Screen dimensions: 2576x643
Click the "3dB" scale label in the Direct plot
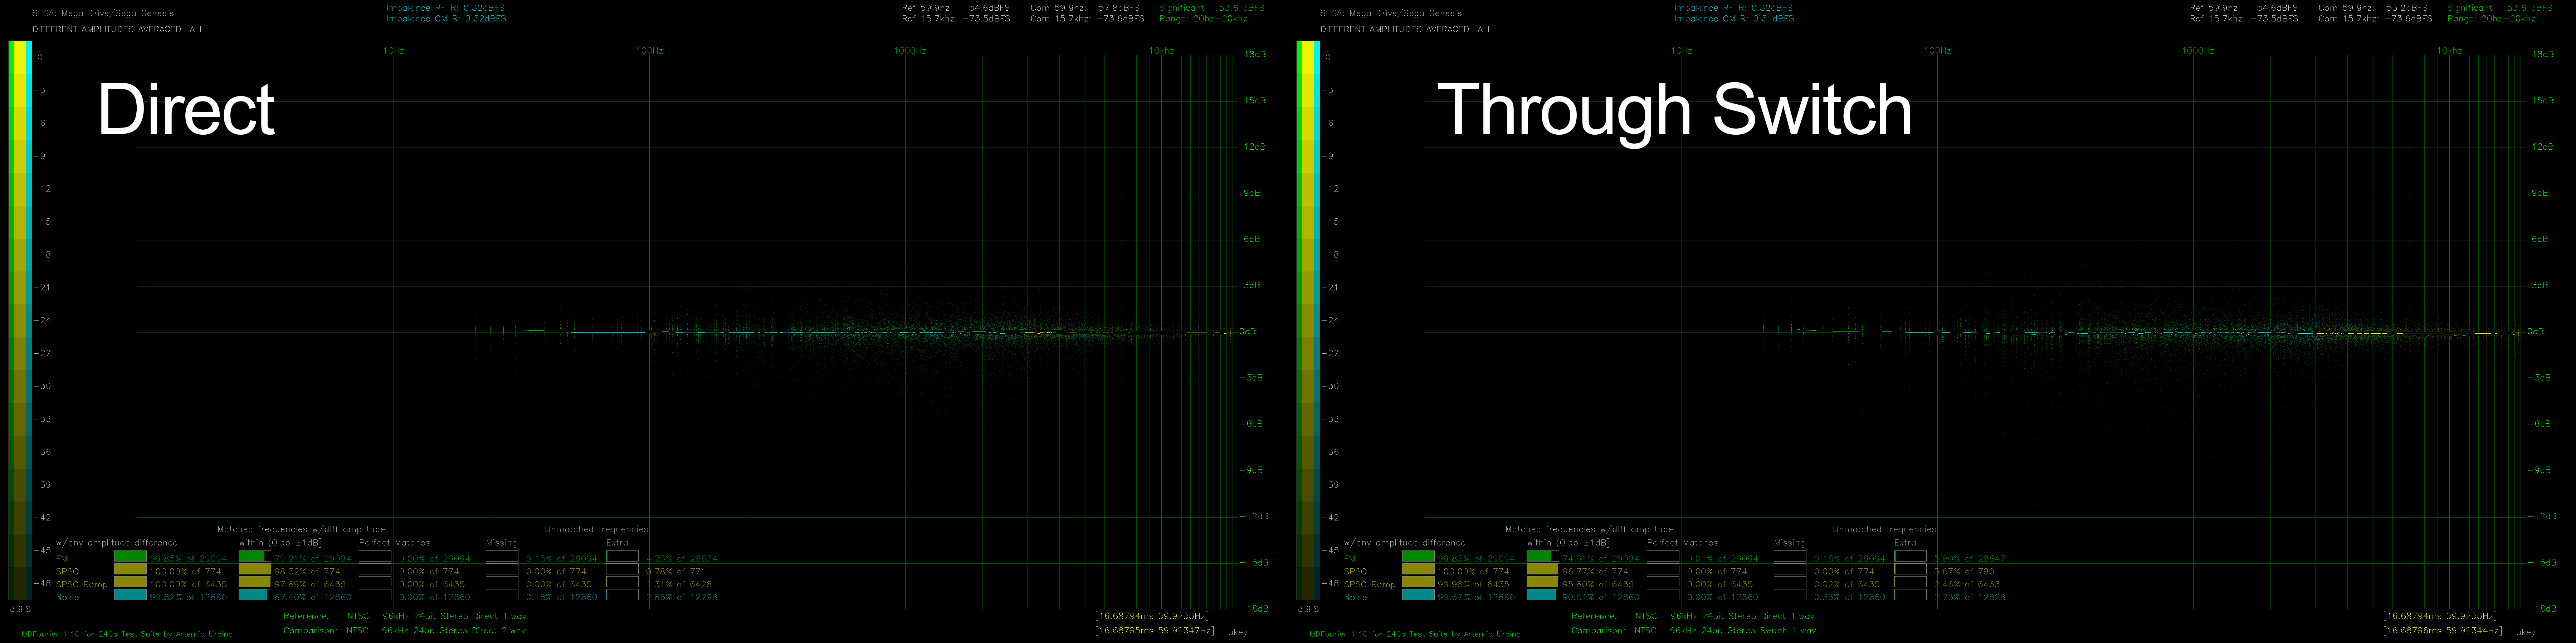1251,285
